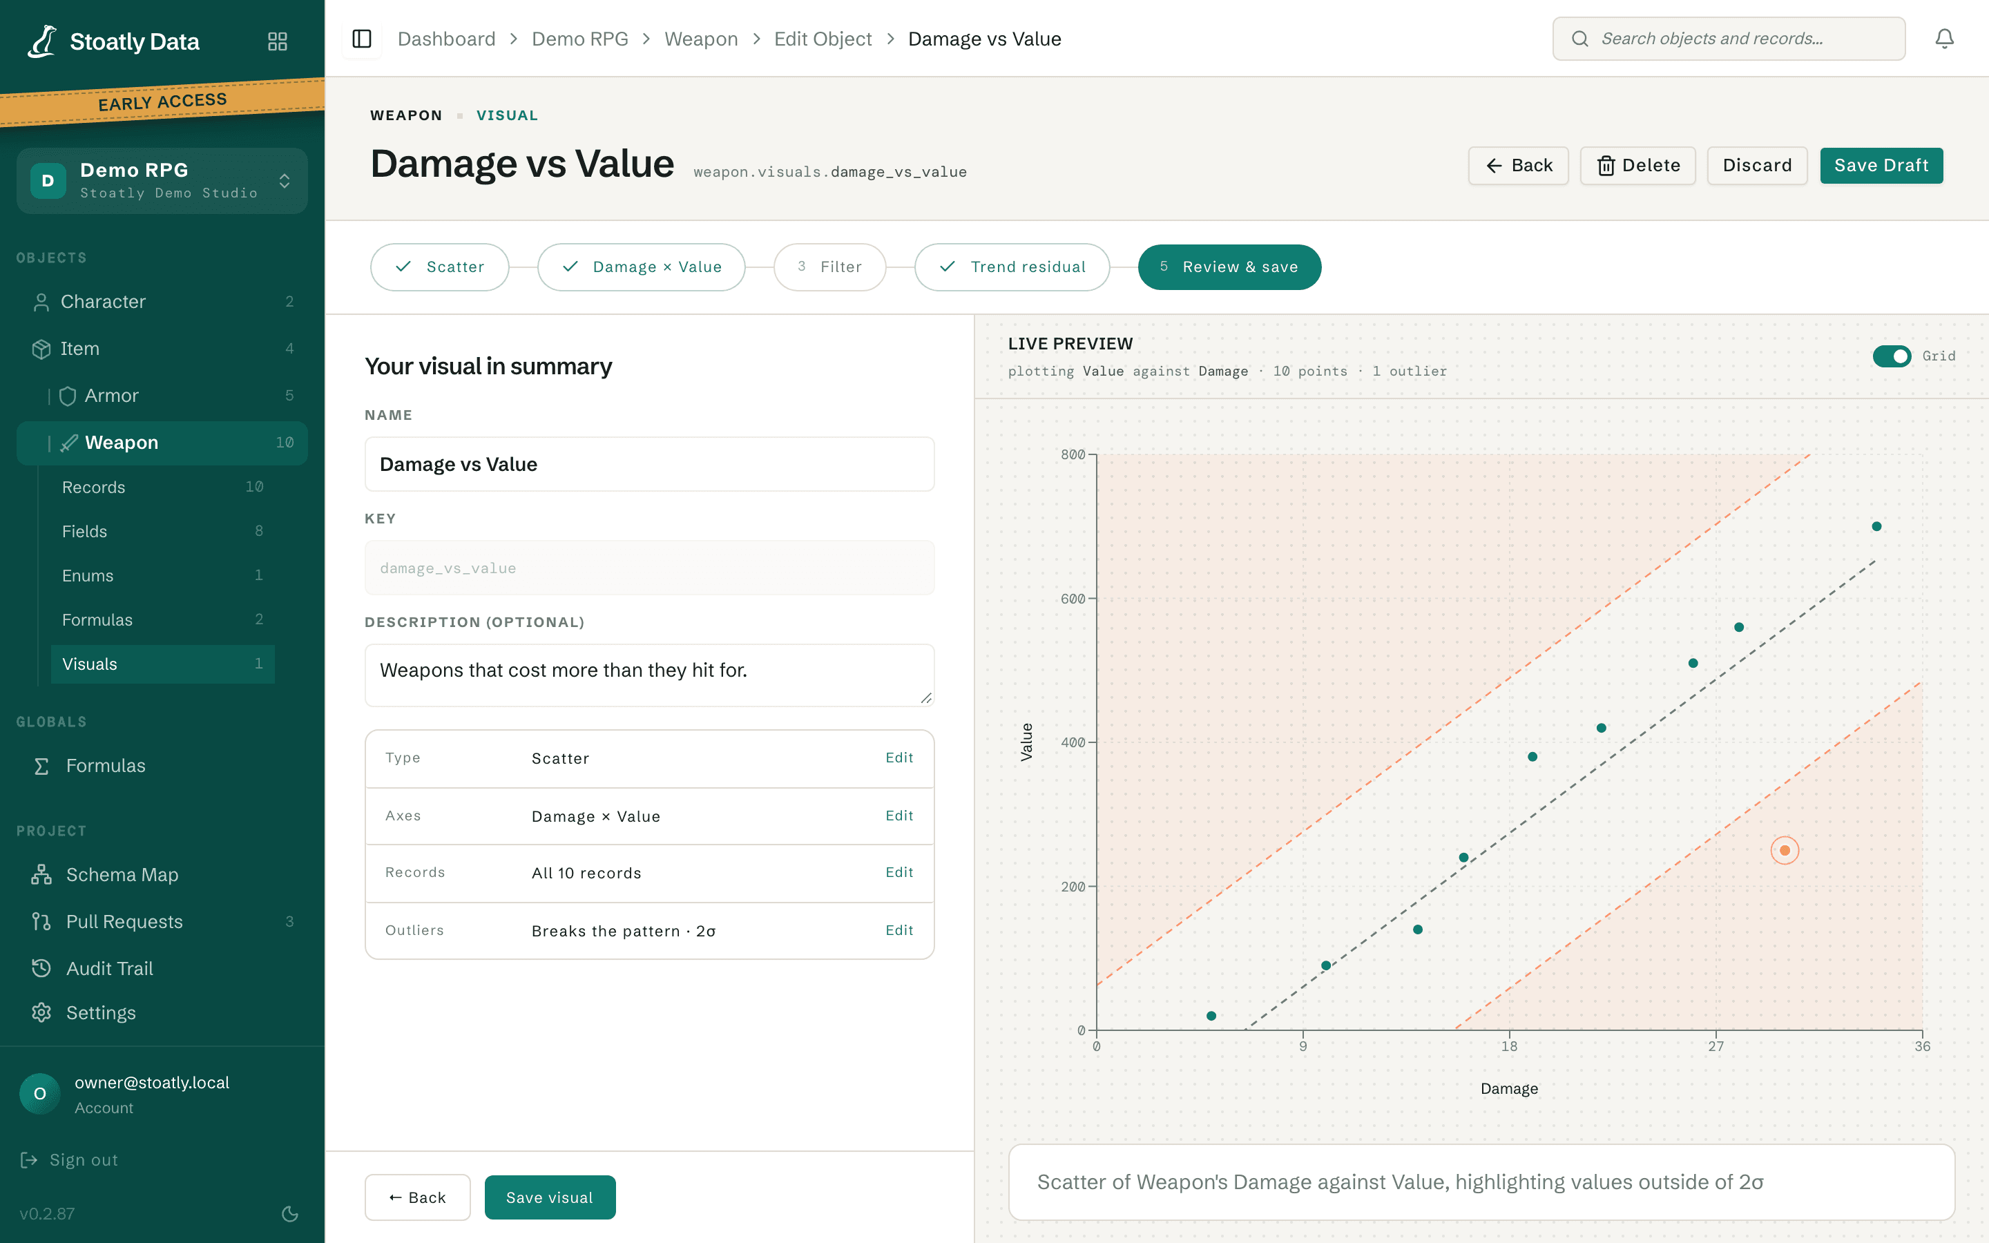Edit the Axes row
The height and width of the screenshot is (1243, 1989).
coord(899,815)
